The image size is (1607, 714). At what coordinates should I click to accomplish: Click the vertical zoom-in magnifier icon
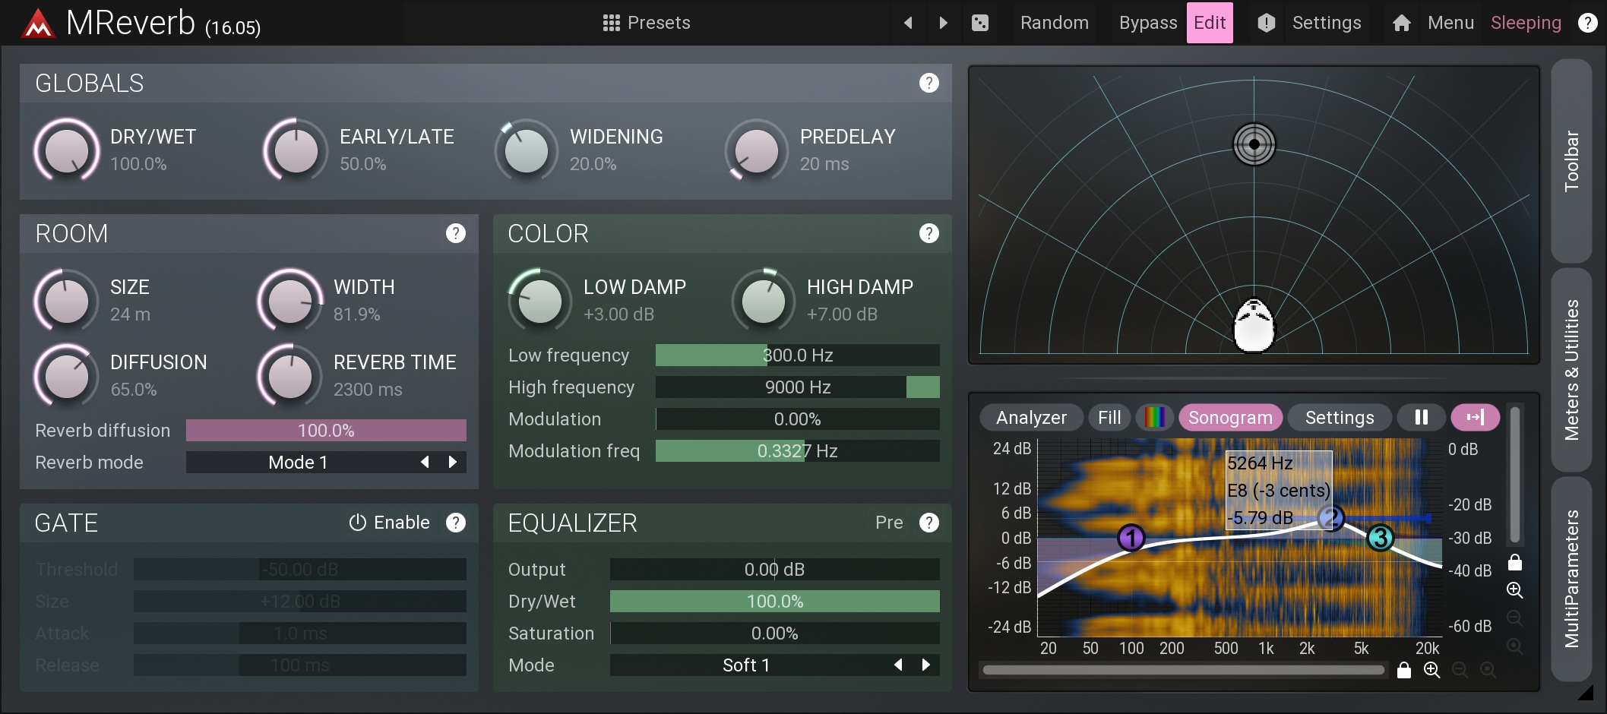point(1515,590)
